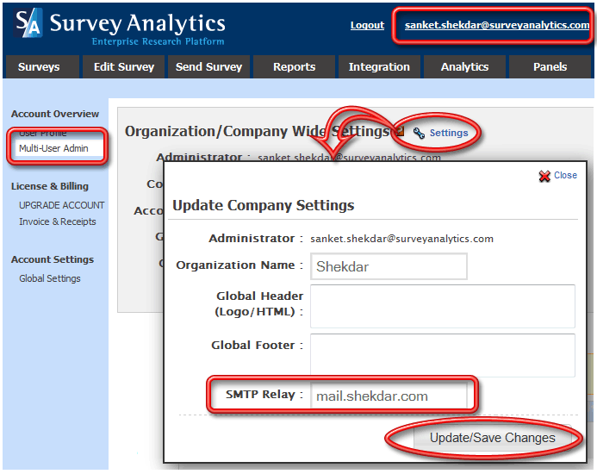Click the Update Company Settings title
Viewport: 597px width, 474px height.
(x=263, y=205)
